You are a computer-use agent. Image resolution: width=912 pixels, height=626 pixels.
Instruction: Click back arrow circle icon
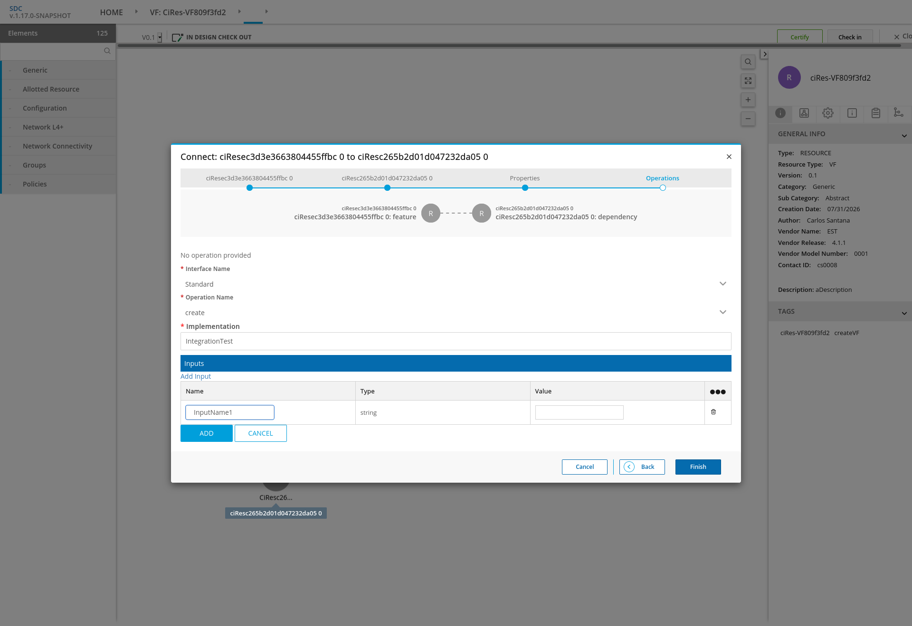[629, 467]
